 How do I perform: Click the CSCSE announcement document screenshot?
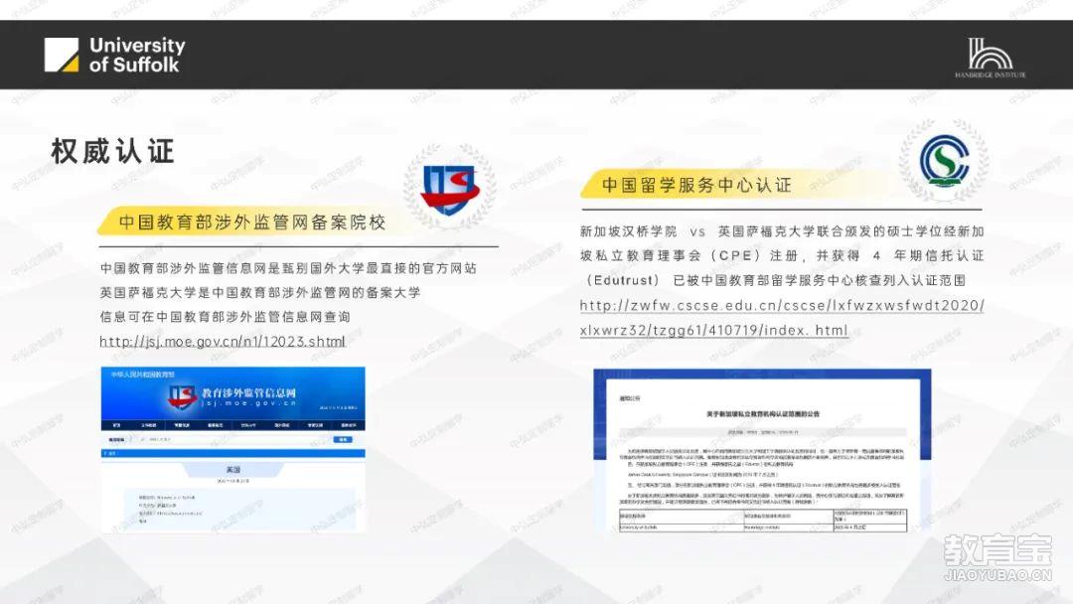point(762,451)
